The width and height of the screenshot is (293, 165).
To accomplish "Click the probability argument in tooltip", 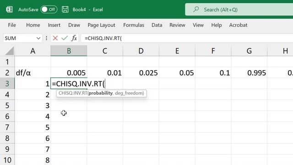I will point(101,93).
